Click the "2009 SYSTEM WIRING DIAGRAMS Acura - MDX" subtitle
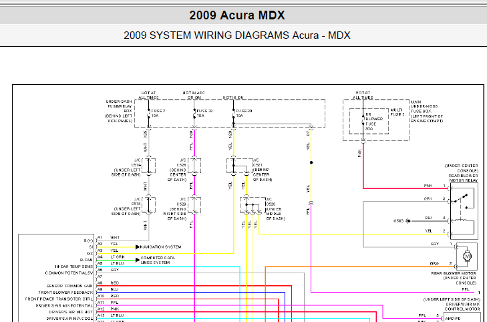The width and height of the screenshot is (487, 322). point(237,35)
